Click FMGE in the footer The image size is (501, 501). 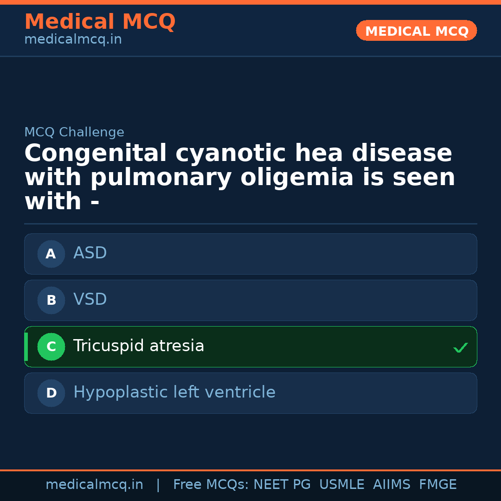tap(438, 485)
